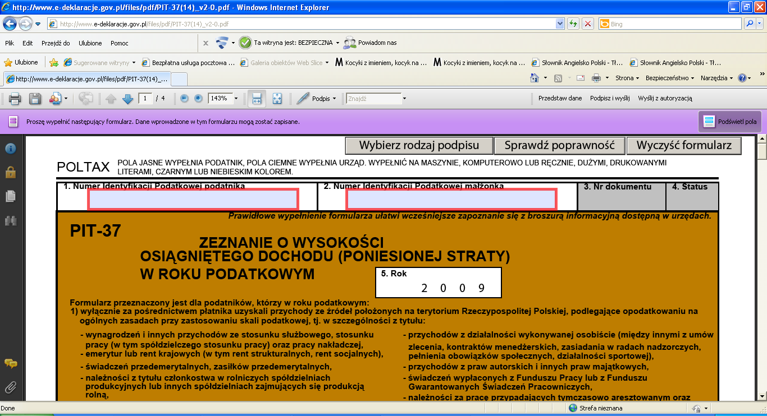Save the PDF with the floppy disk icon
The width and height of the screenshot is (767, 416).
[35, 99]
